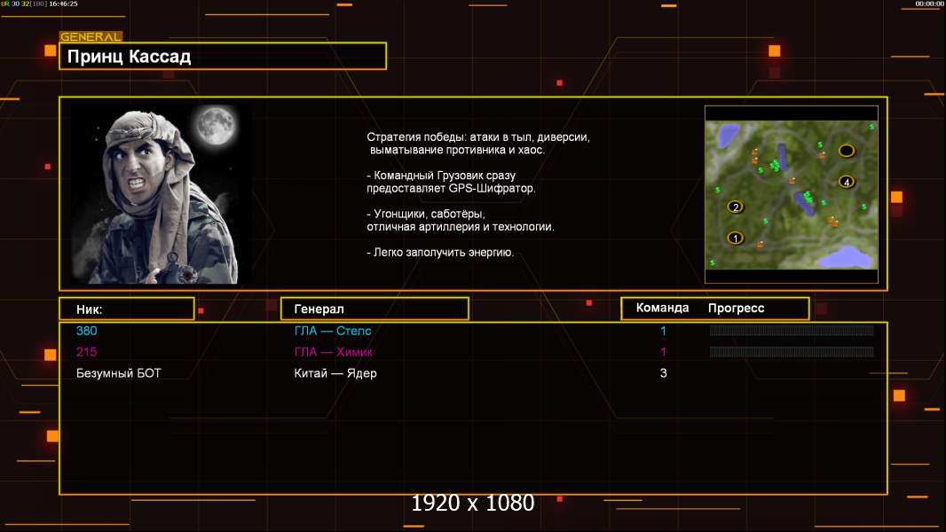
Task: Click the GENERAL label tag
Action: click(x=91, y=36)
